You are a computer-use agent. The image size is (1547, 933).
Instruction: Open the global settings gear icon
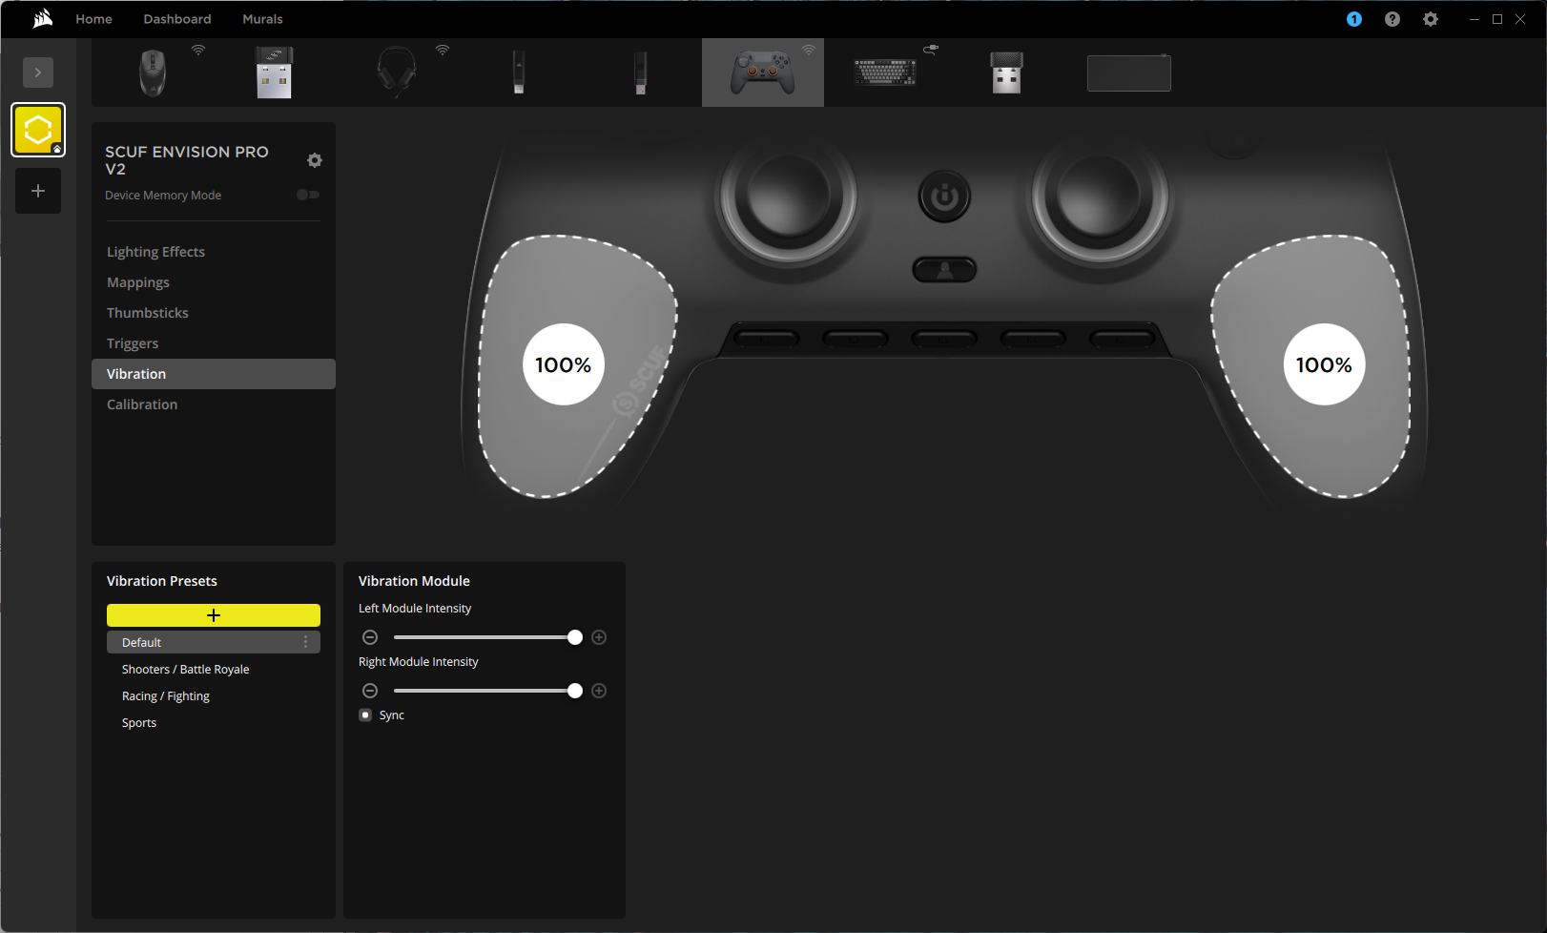click(1430, 19)
